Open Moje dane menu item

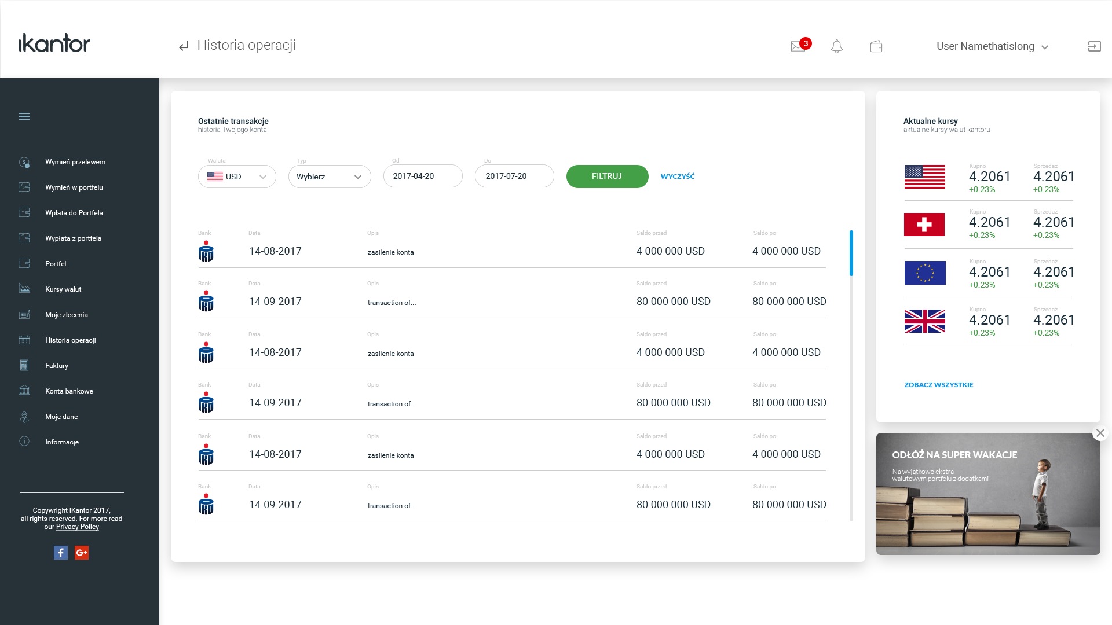61,417
